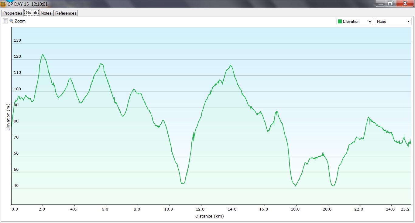Click the magnifier icon beside Zoom

11,21
